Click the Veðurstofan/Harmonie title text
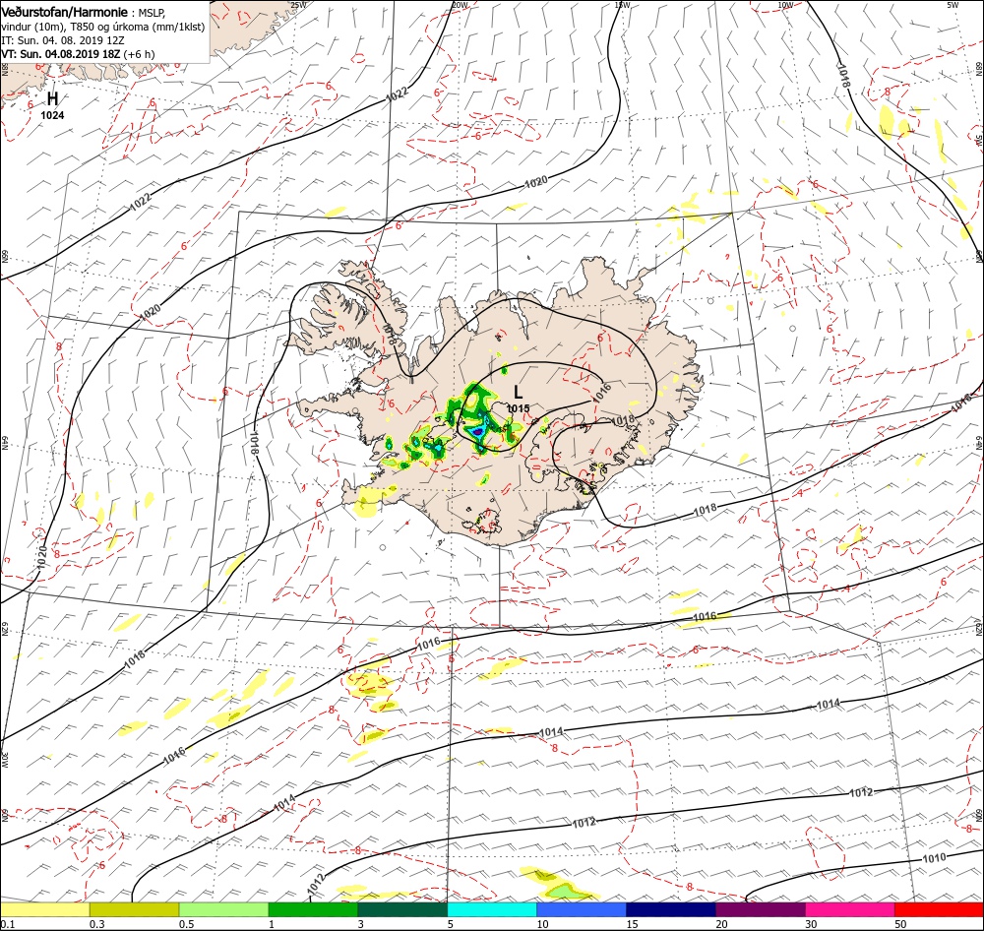 65,12
